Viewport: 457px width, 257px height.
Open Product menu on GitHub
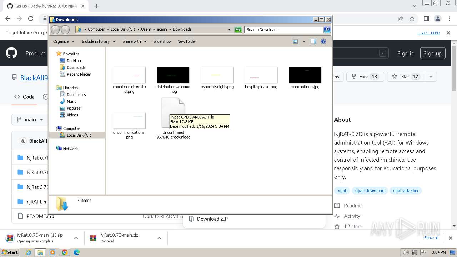tap(35, 53)
